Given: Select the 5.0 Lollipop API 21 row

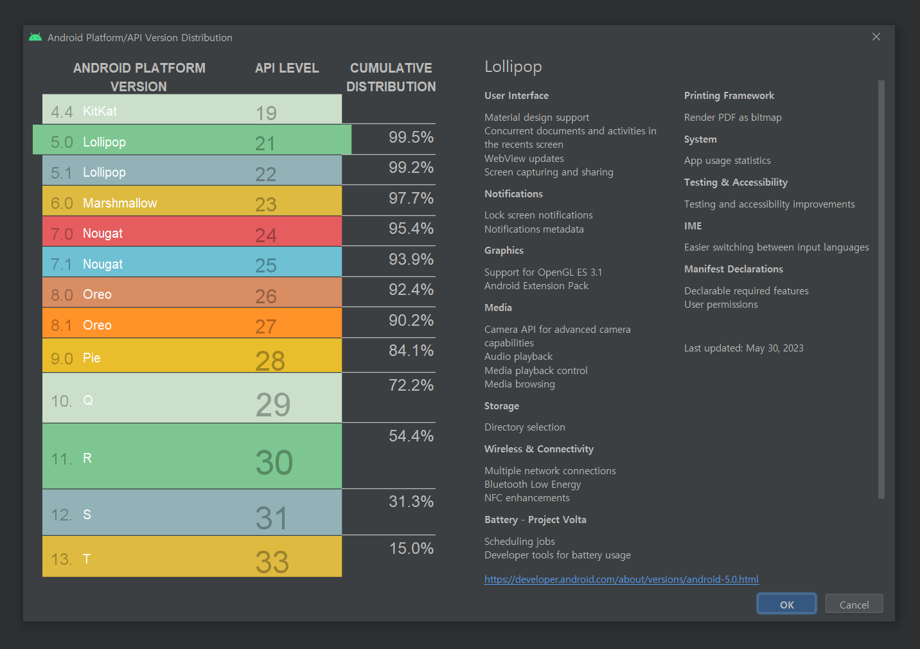Looking at the screenshot, I should pyautogui.click(x=192, y=139).
